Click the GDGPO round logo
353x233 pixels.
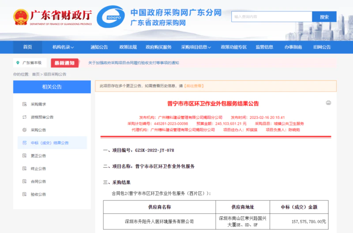pyautogui.click(x=110, y=17)
